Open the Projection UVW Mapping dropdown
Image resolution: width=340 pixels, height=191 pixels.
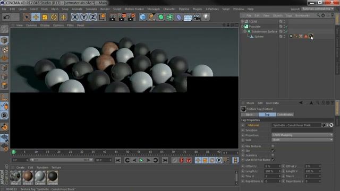[302, 135]
